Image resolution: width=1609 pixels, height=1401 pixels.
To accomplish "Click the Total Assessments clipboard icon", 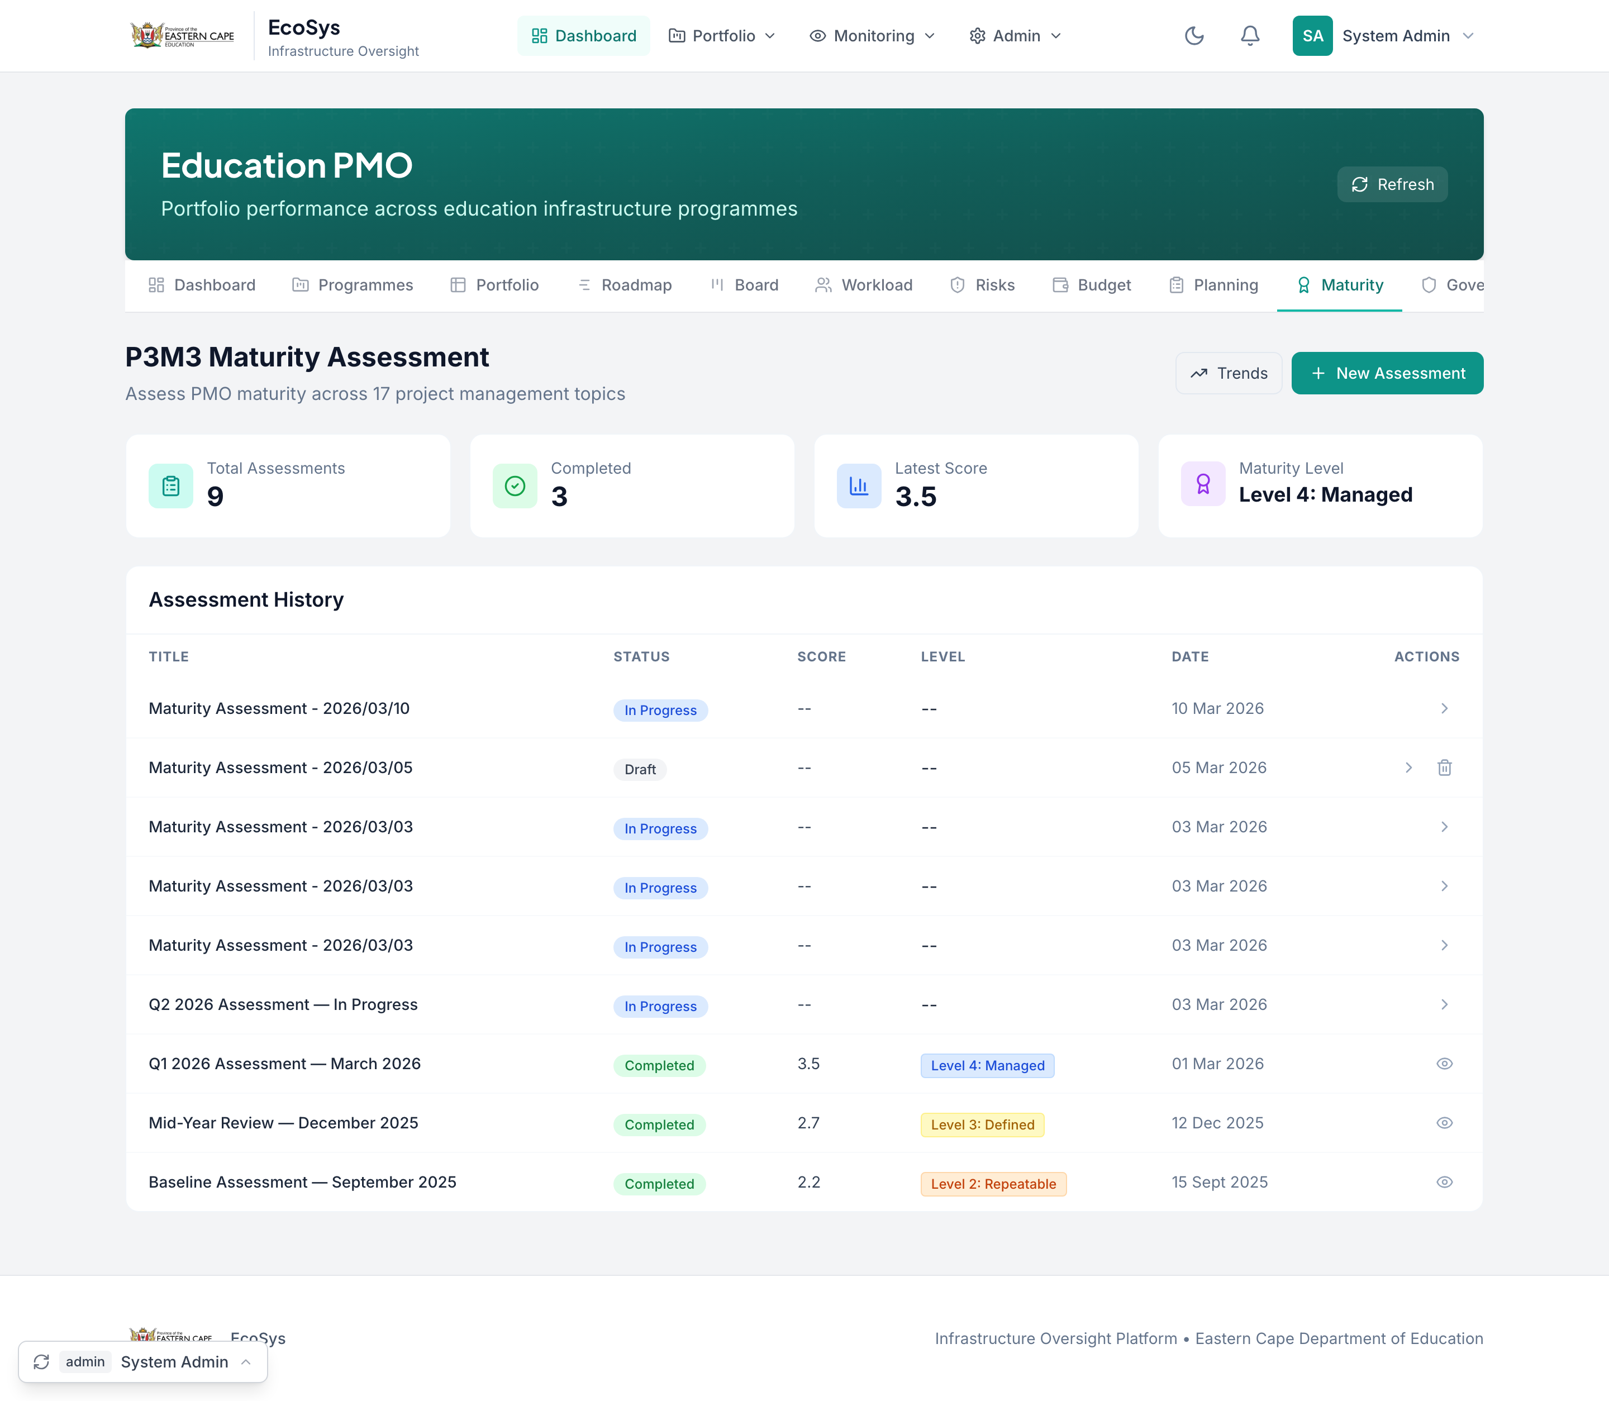I will click(x=170, y=487).
